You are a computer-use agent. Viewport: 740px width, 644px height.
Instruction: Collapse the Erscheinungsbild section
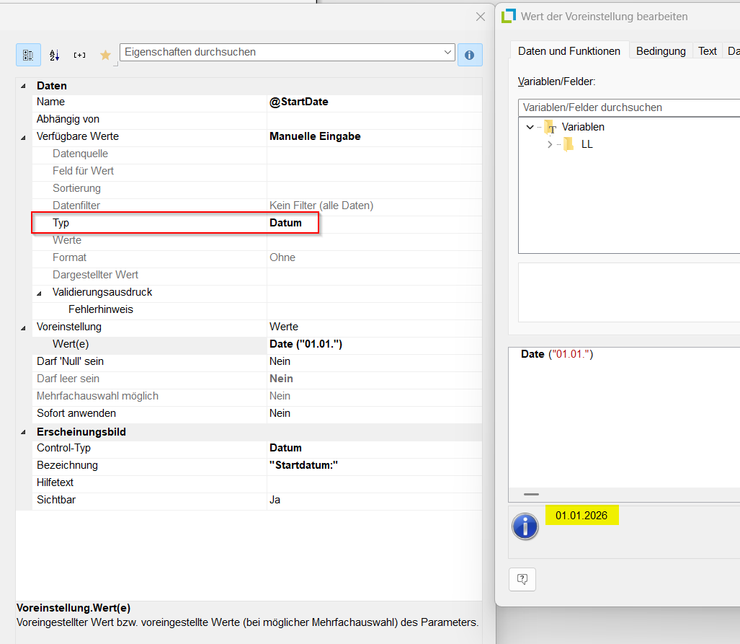(24, 433)
